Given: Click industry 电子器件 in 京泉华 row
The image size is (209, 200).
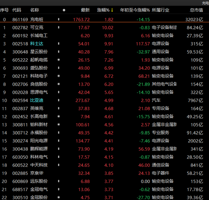Looking at the screenshot, I should coord(160,173).
